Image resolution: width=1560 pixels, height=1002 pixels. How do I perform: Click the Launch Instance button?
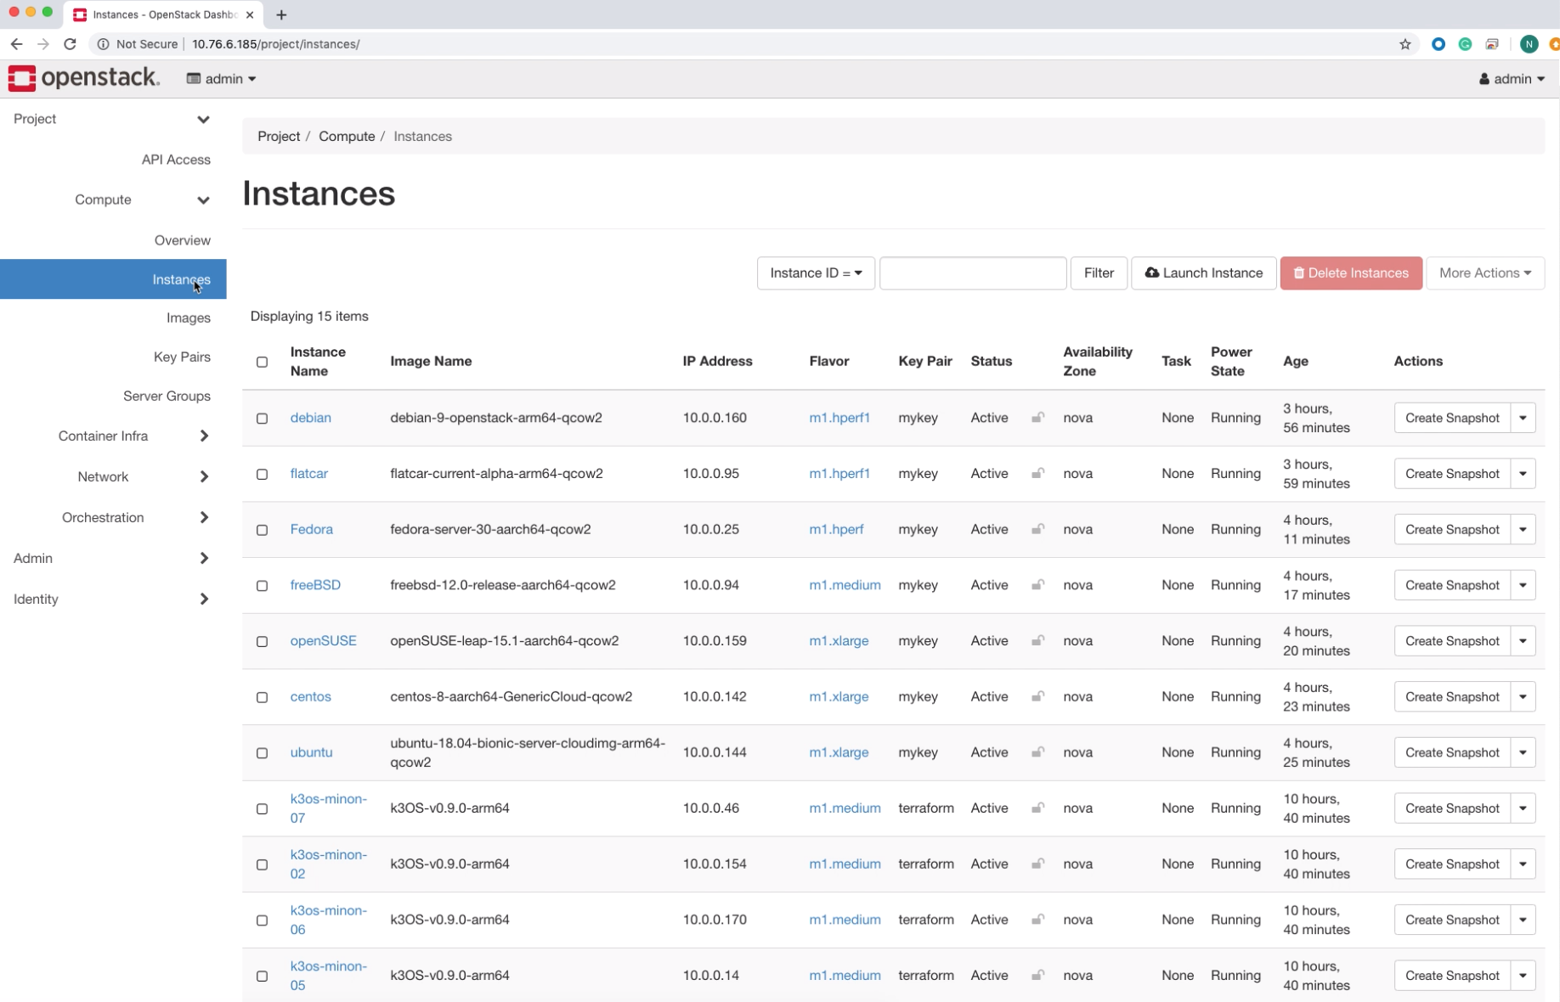[1203, 273]
